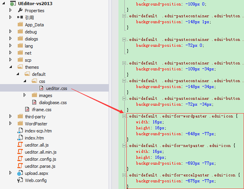
Task: Click the scp folder icon
Action: click(20, 60)
